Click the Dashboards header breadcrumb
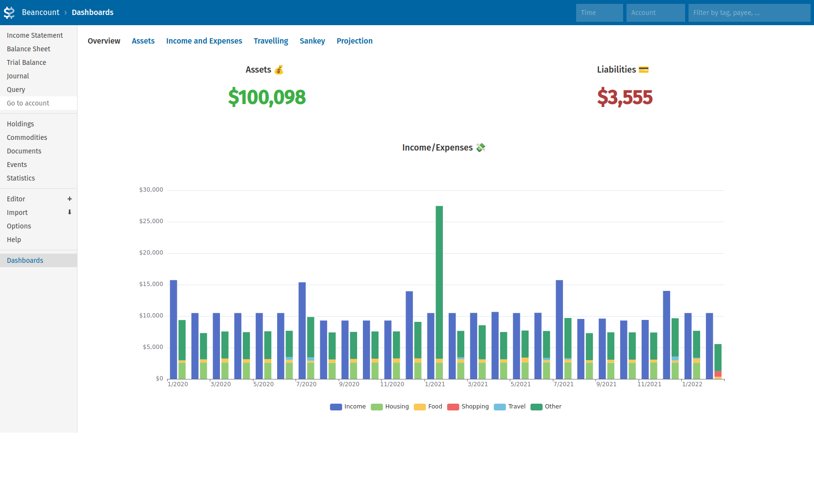The image size is (814, 484). click(x=93, y=13)
